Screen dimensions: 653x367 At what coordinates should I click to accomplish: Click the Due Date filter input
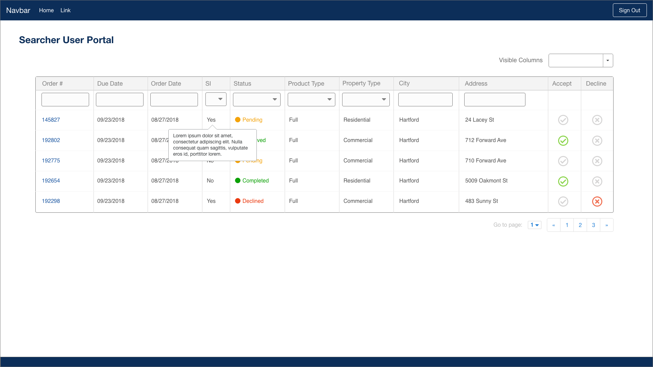tap(120, 100)
